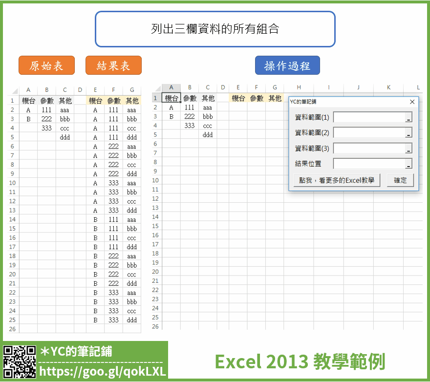Click the 操作過程 blue label
Screen dimensions: 430x382
tap(287, 65)
